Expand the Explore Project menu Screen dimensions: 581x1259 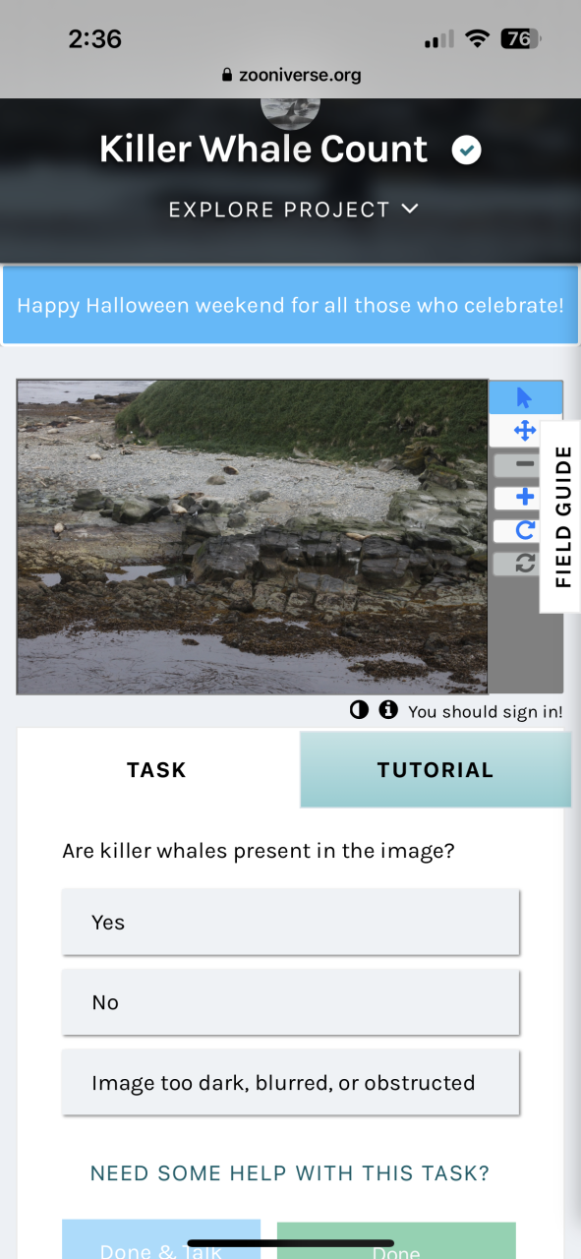(x=294, y=210)
